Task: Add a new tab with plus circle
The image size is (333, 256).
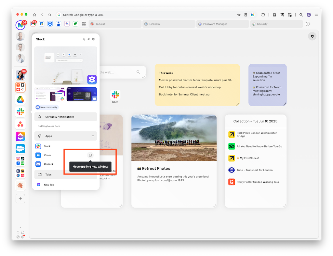Action: click(x=308, y=24)
